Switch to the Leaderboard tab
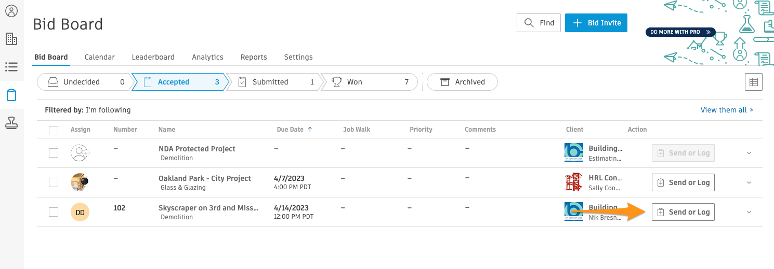Image resolution: width=774 pixels, height=269 pixels. click(153, 57)
